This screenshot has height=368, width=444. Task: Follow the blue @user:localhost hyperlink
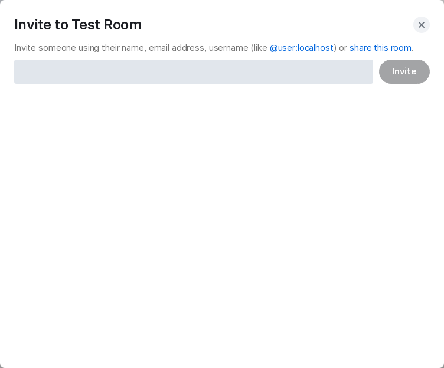coord(301,48)
